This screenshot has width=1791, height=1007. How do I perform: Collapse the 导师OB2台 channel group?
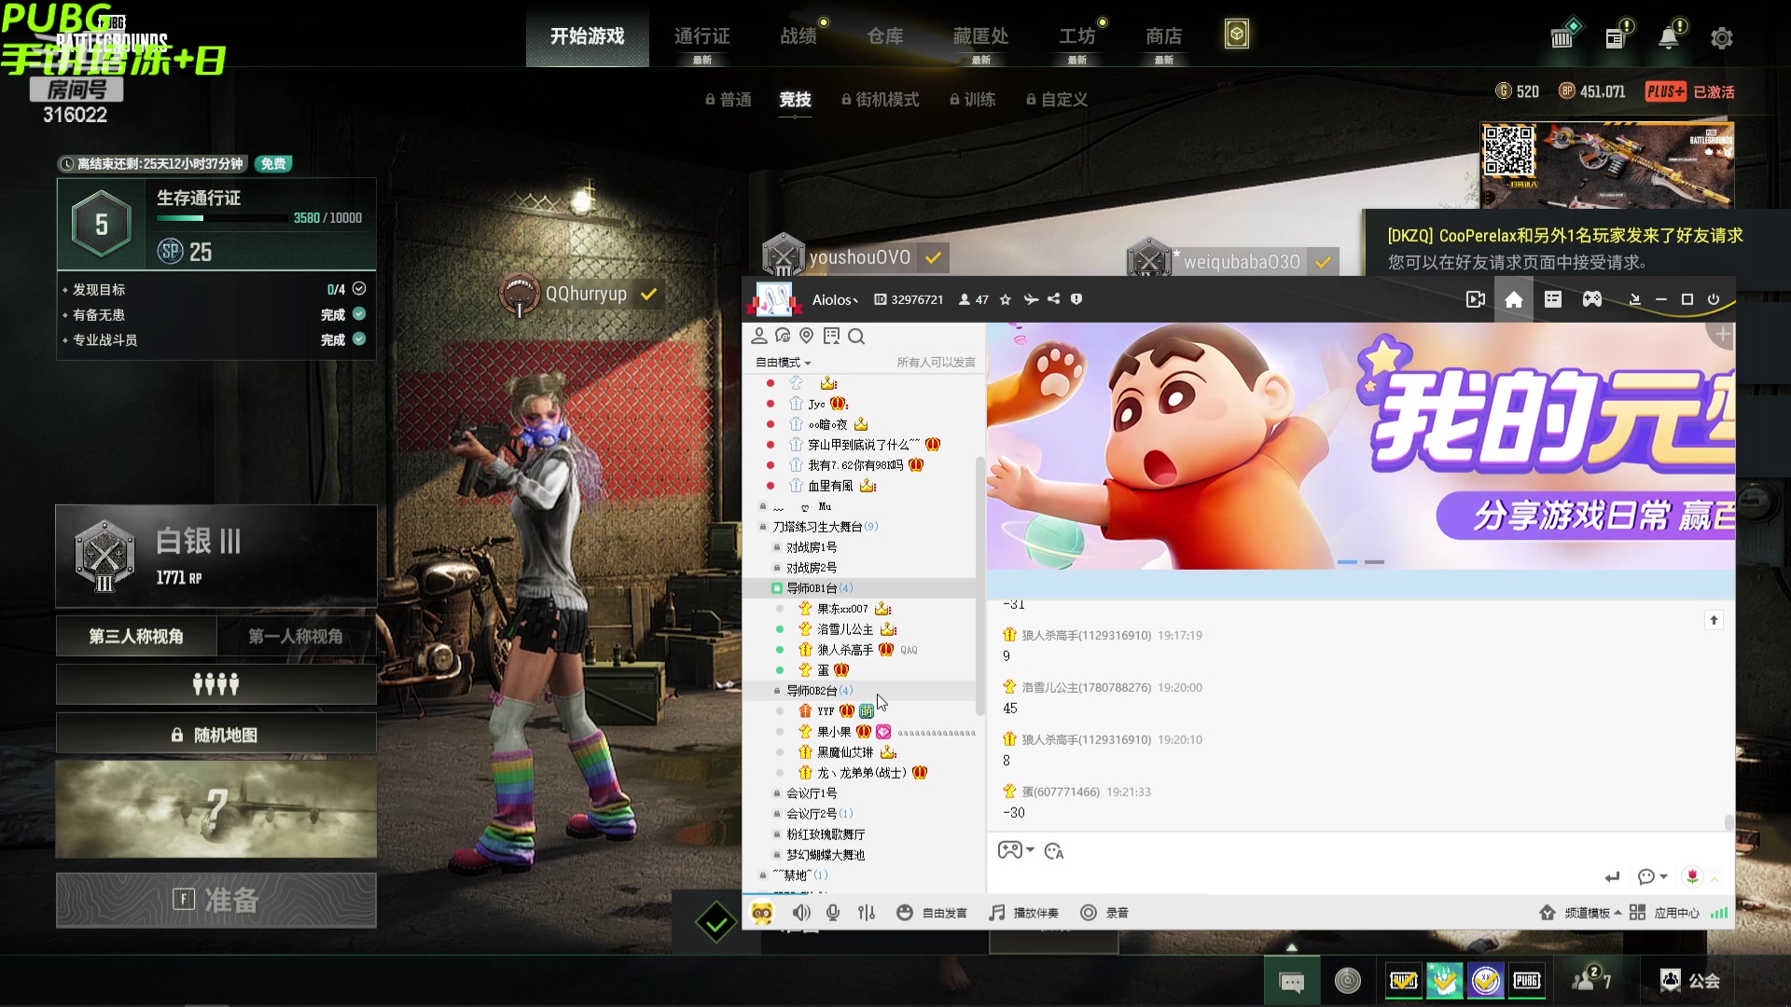point(777,691)
